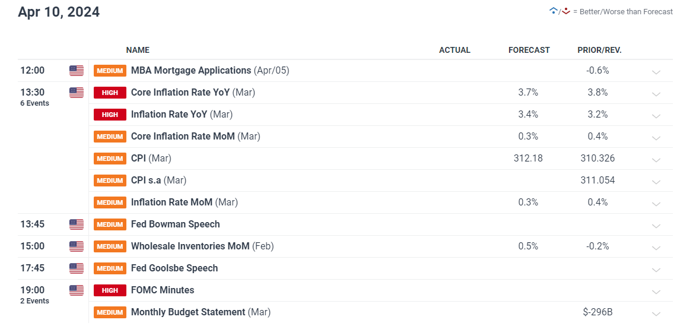
Task: Expand MBA Mortgage Applications row chevron
Action: pyautogui.click(x=656, y=72)
